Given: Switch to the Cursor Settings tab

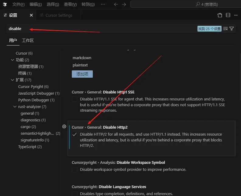Looking at the screenshot, I should click(58, 15).
